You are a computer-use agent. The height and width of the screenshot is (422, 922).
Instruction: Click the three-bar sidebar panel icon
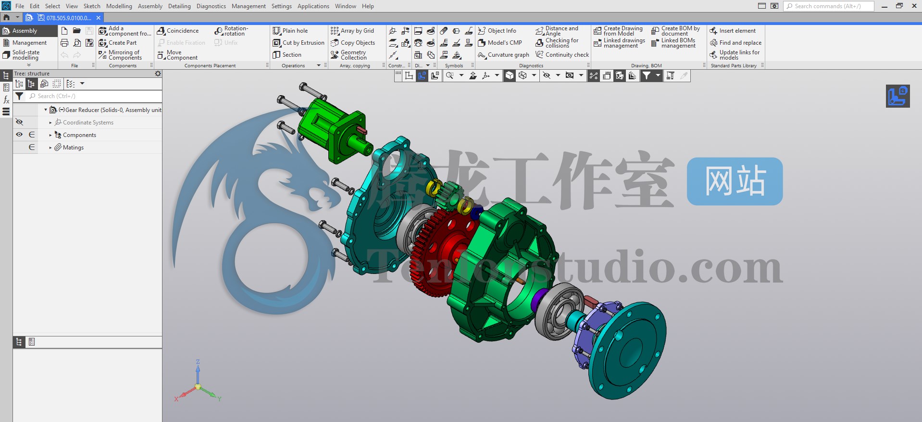[6, 112]
